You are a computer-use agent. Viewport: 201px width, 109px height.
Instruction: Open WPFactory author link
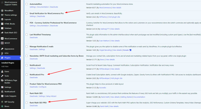(x=103, y=17)
